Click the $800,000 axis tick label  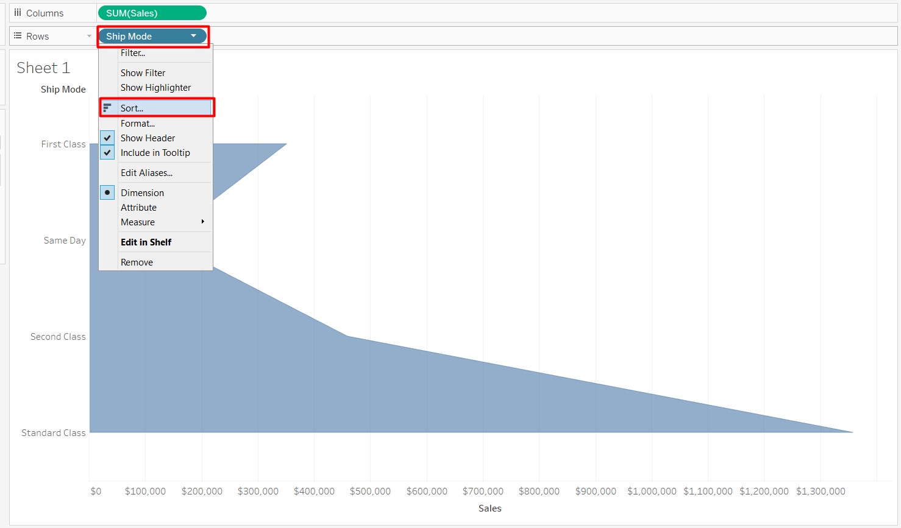(539, 491)
